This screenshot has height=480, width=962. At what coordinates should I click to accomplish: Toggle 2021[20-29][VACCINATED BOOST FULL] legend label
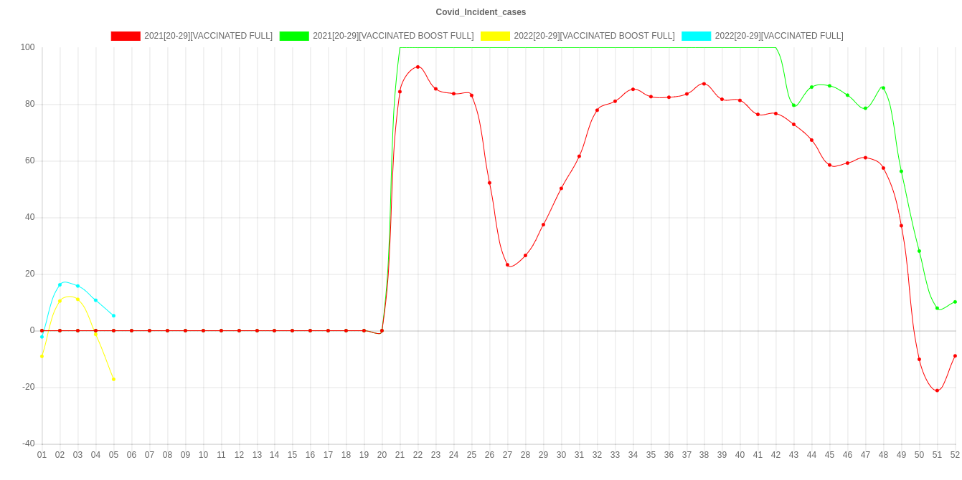click(392, 36)
